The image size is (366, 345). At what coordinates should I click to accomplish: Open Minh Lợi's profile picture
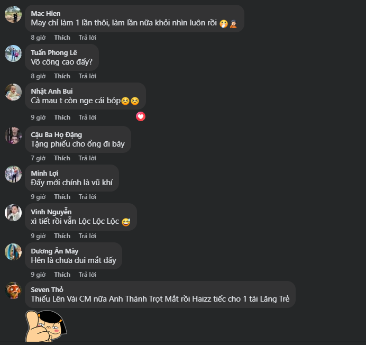point(13,174)
